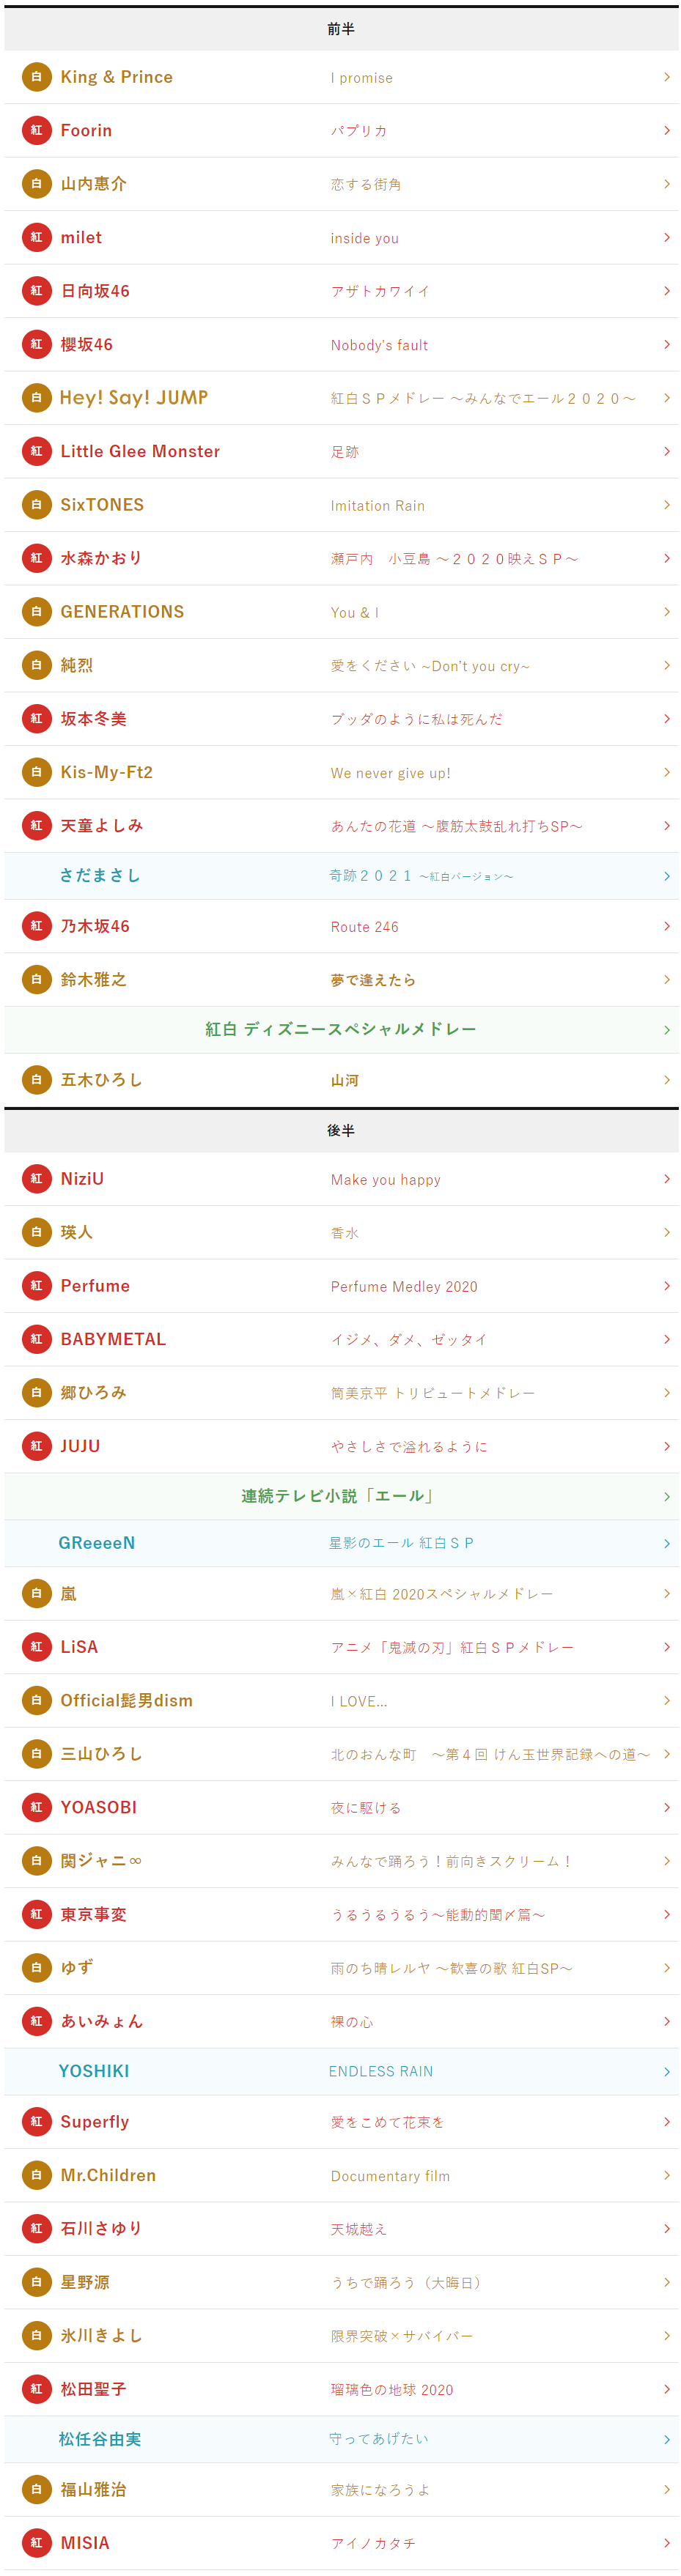This screenshot has width=681, height=2576.
Task: Click the white badge next to 星野源
Action: [x=36, y=2282]
